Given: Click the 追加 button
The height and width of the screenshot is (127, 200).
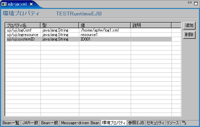Looking at the screenshot, I should click(x=189, y=25).
